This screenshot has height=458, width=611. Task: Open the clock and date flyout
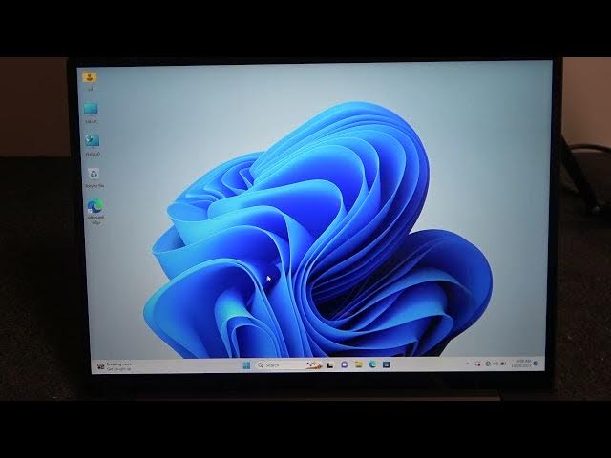[x=521, y=364]
